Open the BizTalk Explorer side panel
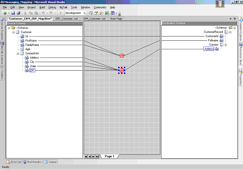The width and height of the screenshot is (243, 170). tap(2, 53)
